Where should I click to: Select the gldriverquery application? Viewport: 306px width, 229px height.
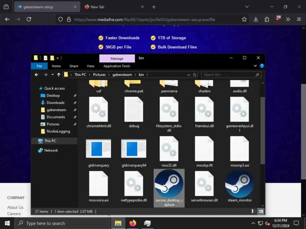(x=99, y=153)
